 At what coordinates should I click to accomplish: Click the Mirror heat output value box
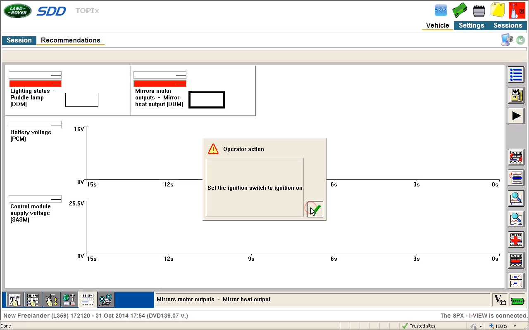(207, 100)
